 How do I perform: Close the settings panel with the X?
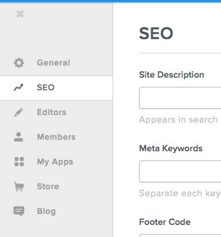pos(20,14)
